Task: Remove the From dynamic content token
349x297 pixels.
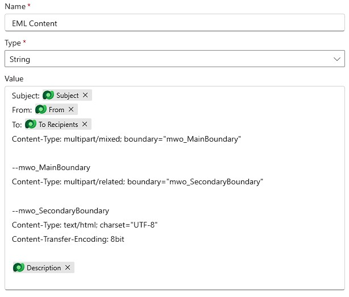Action: [71, 110]
